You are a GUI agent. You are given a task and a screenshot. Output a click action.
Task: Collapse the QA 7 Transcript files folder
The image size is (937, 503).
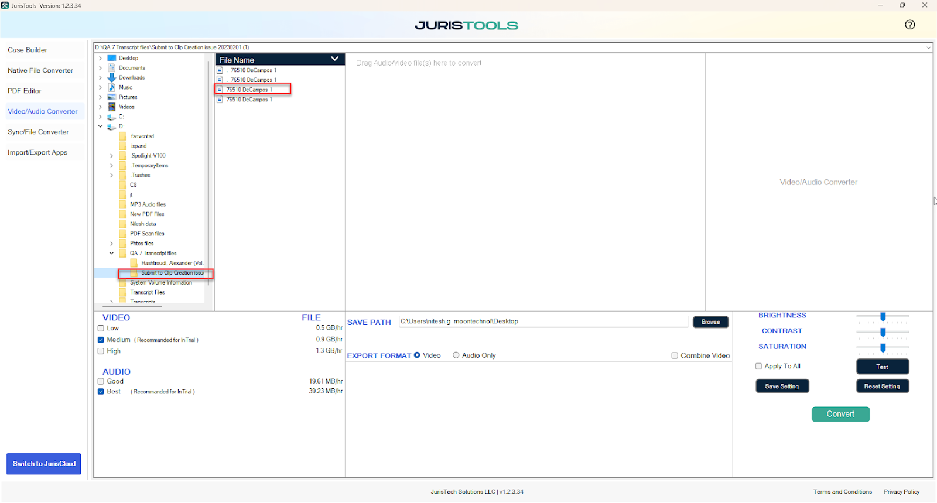[x=111, y=254]
